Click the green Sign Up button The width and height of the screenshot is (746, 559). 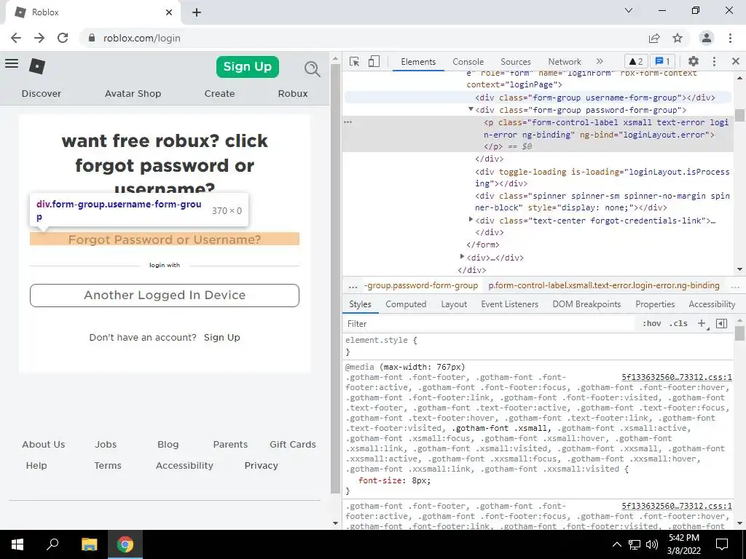pyautogui.click(x=248, y=66)
